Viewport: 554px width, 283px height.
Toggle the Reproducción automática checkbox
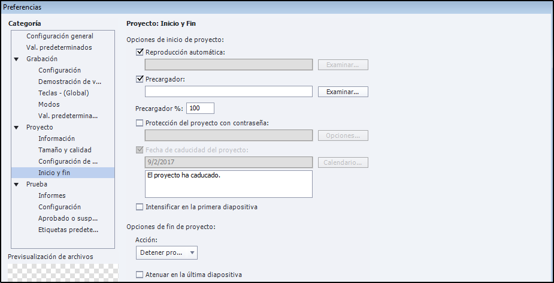point(140,52)
